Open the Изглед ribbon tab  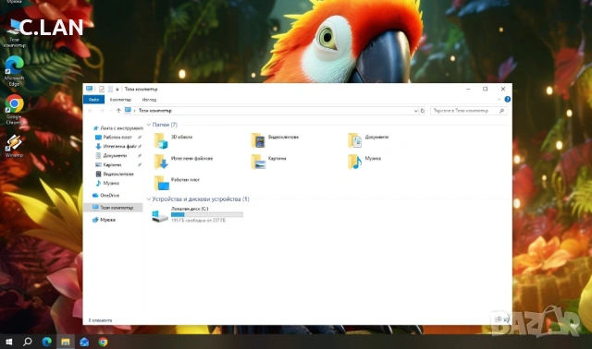tap(149, 100)
